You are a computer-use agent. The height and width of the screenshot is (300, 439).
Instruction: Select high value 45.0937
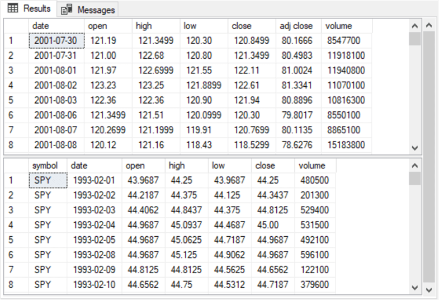click(x=187, y=224)
